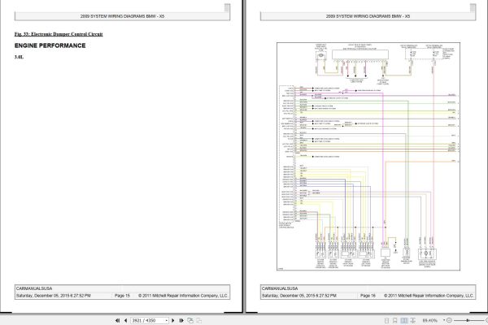Click the right page header 2009 SYSTEM WIRING DIAGRAMS
Viewport: 488px width, 325px height.
click(368, 16)
